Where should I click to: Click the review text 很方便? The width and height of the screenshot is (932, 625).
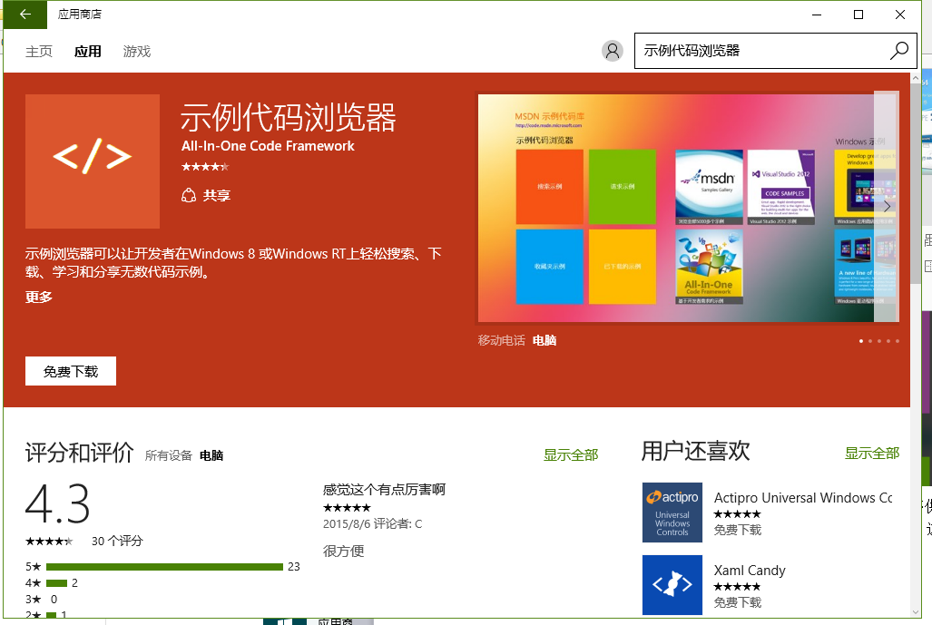point(344,551)
